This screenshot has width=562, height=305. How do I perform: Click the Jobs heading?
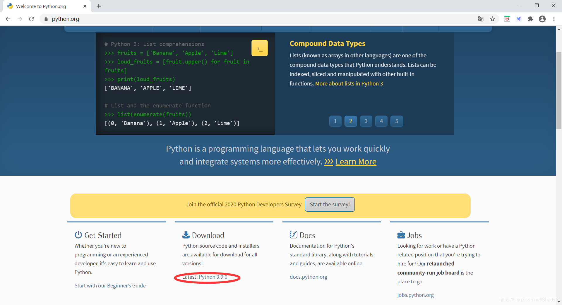(414, 235)
